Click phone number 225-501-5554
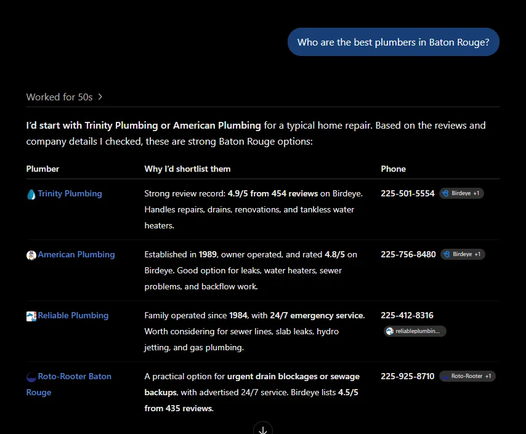The height and width of the screenshot is (434, 526). 407,193
